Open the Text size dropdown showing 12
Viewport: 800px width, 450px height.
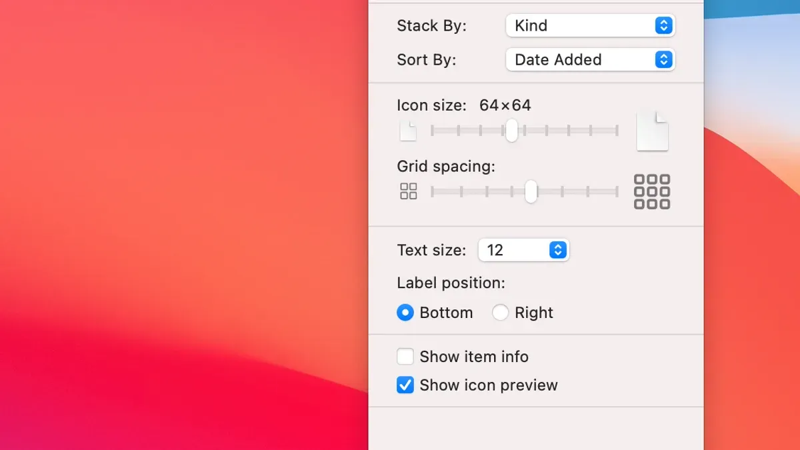tap(523, 250)
